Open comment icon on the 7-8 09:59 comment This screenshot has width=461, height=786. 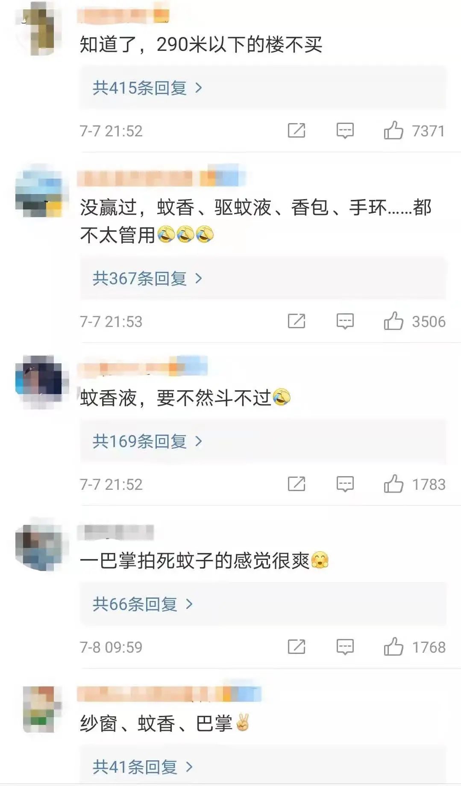pyautogui.click(x=345, y=647)
